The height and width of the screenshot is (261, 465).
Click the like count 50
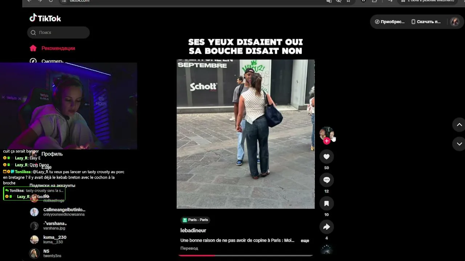[327, 168]
